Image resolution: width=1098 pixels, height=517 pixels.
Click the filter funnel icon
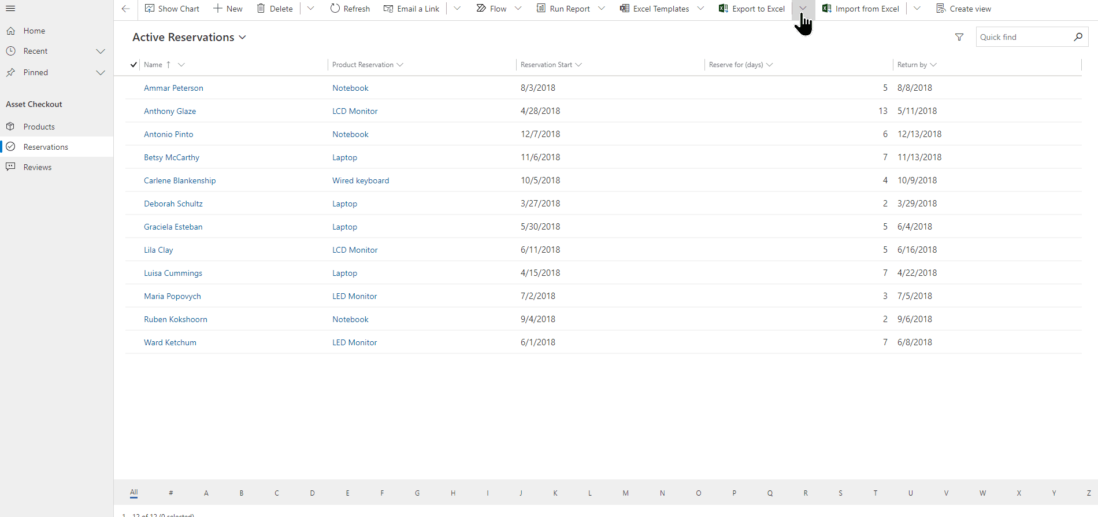[959, 37]
